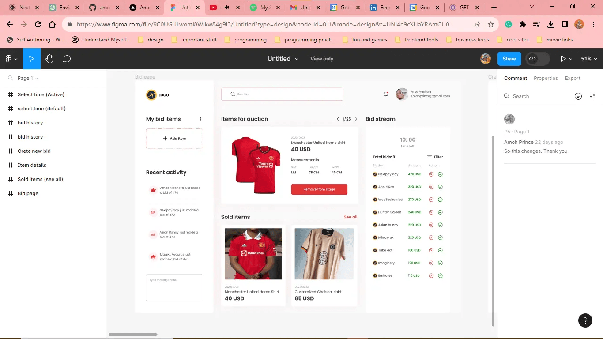
Task: Open a new browser tab
Action: pos(494,8)
